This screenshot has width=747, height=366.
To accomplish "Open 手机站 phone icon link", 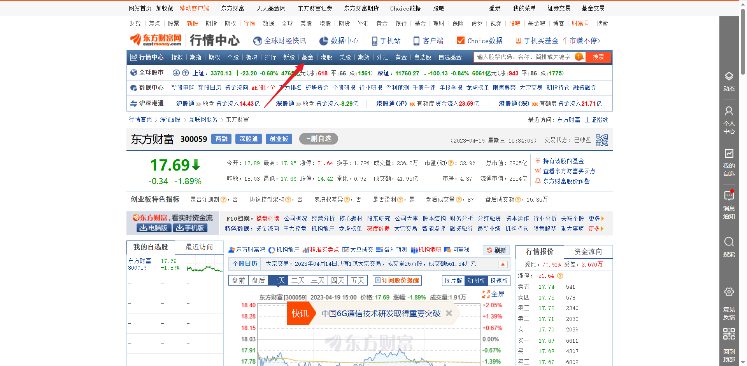I will tap(386, 41).
